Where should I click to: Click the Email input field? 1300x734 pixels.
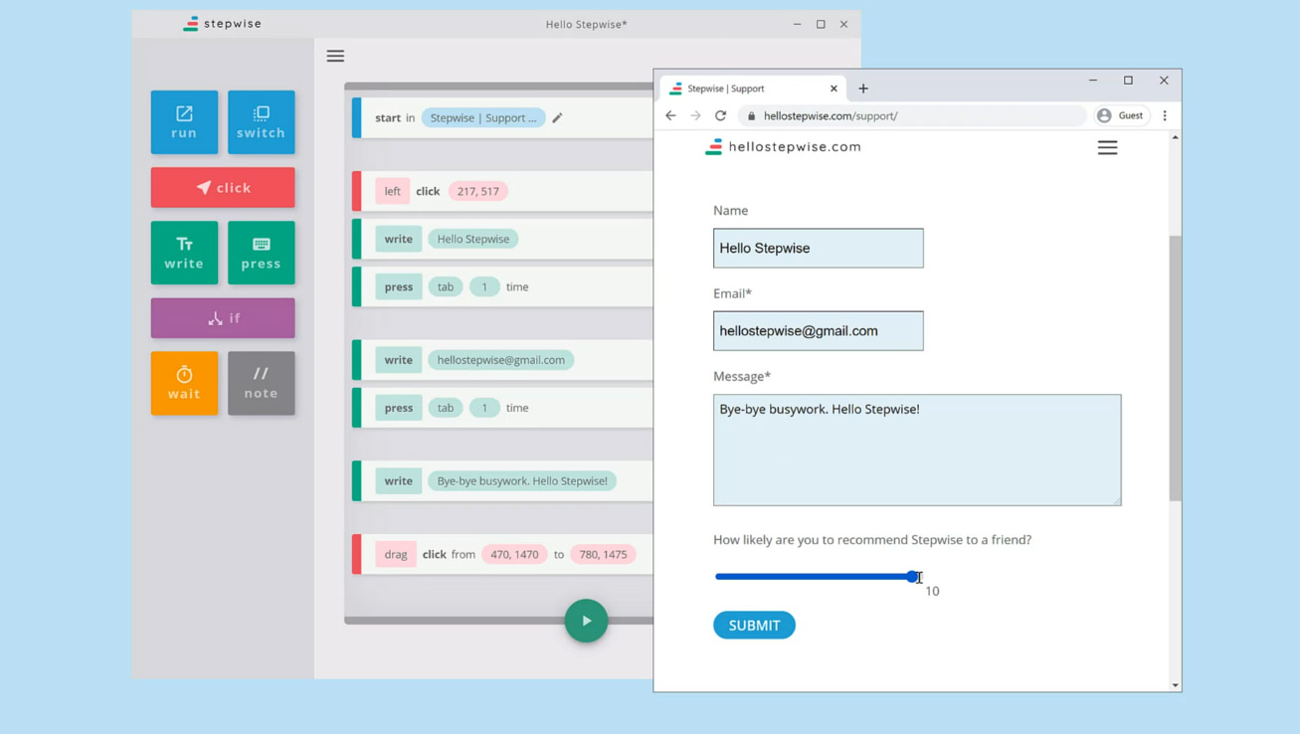818,330
